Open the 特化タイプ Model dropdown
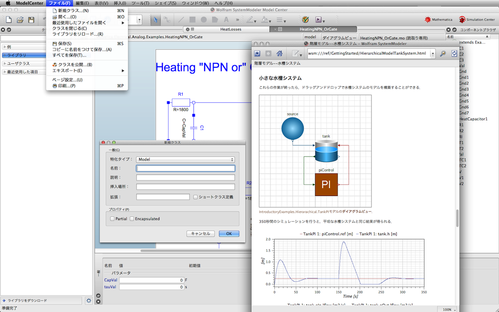 (186, 159)
